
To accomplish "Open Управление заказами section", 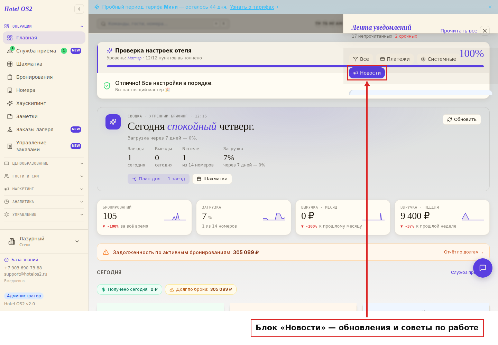I will tap(44, 146).
